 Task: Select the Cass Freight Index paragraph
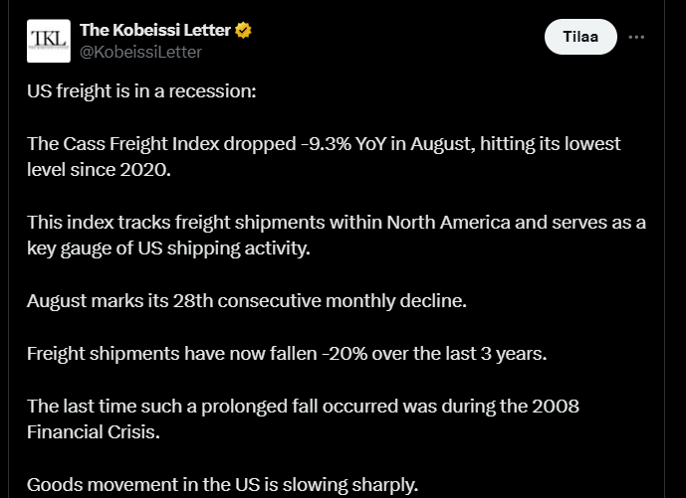tap(324, 156)
